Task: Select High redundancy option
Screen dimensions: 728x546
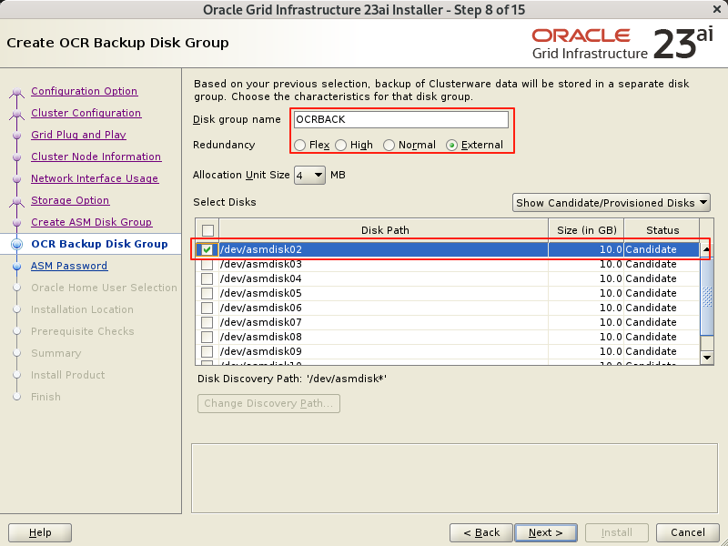Action: (x=340, y=146)
